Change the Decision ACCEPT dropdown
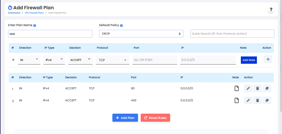The image size is (282, 134). [80, 60]
